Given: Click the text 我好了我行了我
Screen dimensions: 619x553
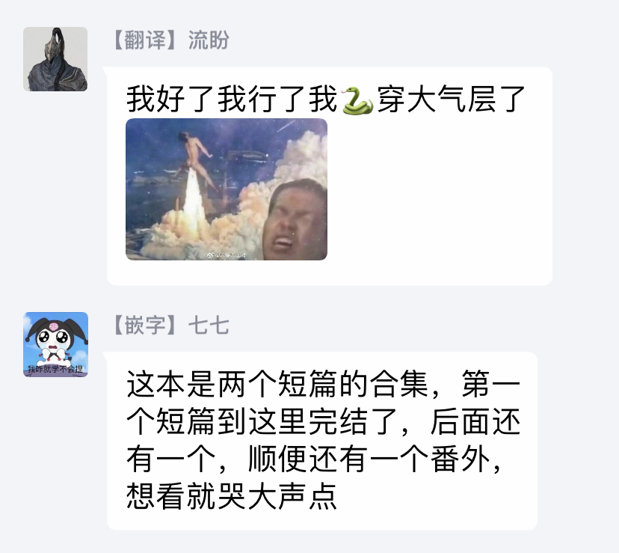Looking at the screenshot, I should click(232, 100).
